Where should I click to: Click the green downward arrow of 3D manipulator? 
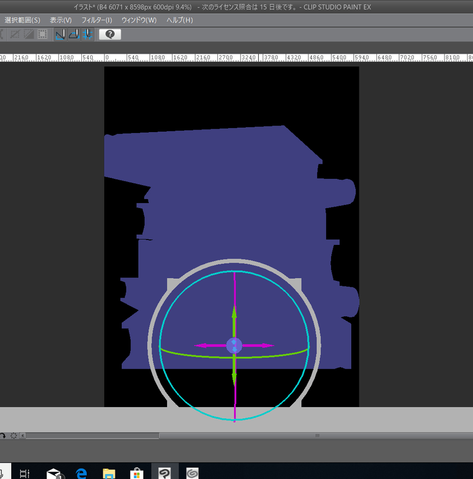click(x=234, y=370)
